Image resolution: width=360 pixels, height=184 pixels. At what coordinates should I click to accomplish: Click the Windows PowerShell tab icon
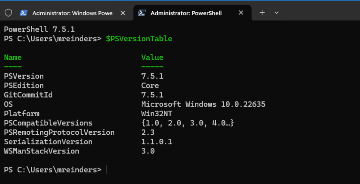(x=23, y=13)
